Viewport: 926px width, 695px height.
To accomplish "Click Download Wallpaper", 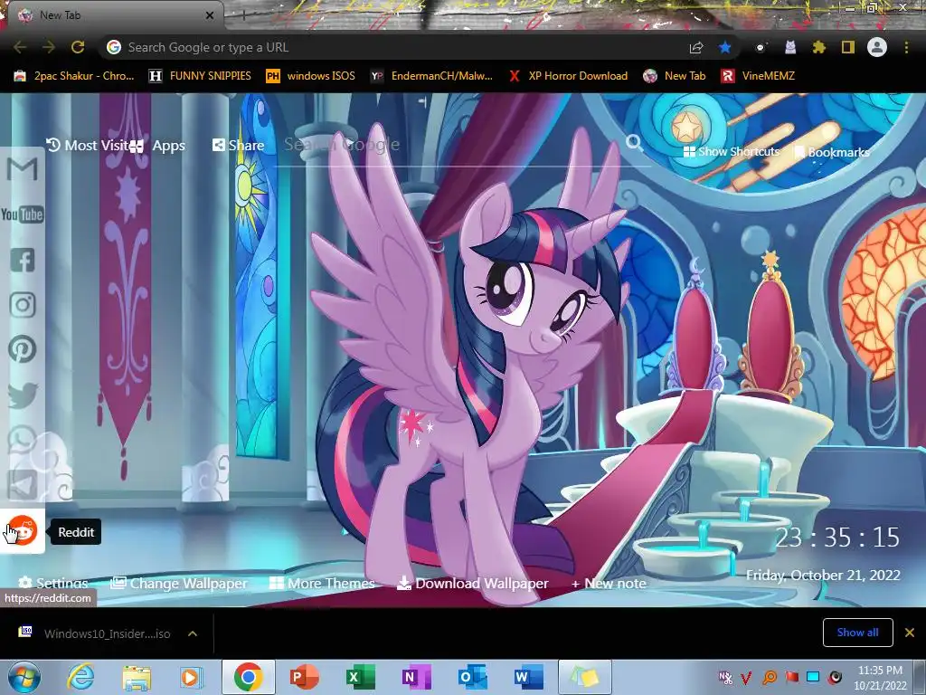I will tap(472, 584).
